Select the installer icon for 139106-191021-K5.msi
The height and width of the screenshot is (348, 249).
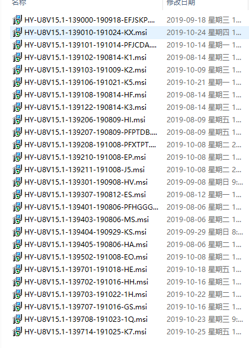(17, 83)
